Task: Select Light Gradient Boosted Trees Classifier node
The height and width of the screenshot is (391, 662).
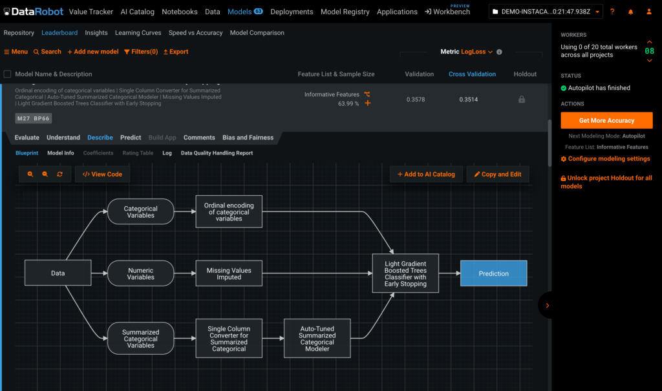Action: click(405, 273)
